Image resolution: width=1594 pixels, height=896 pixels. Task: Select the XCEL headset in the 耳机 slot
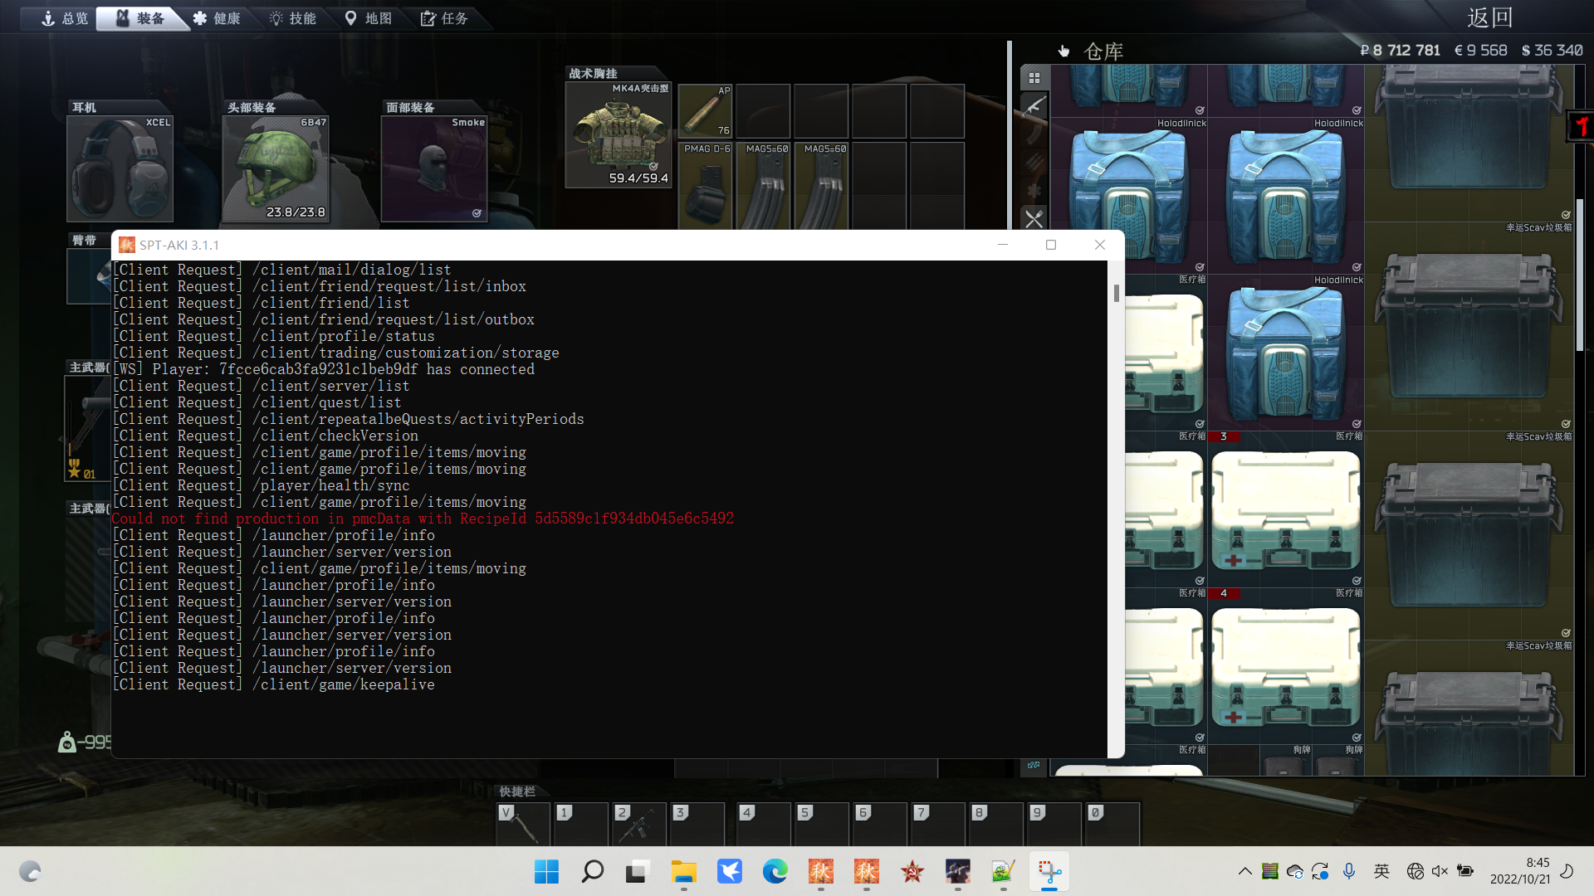(120, 168)
